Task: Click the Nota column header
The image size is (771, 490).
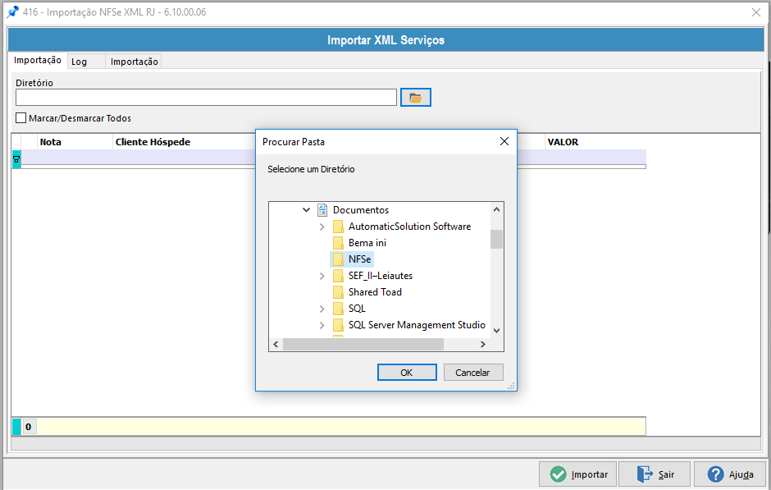Action: pyautogui.click(x=75, y=142)
